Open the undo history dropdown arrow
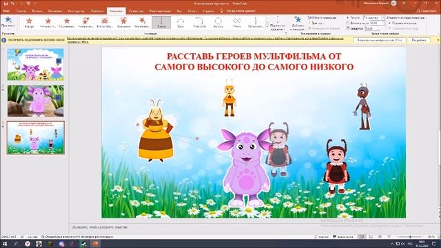Screen dimensions: 441x248 click(x=17, y=3)
